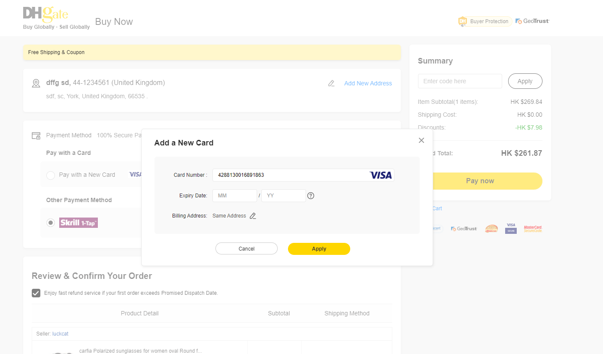
Task: Click the Enter code here field
Action: point(460,81)
